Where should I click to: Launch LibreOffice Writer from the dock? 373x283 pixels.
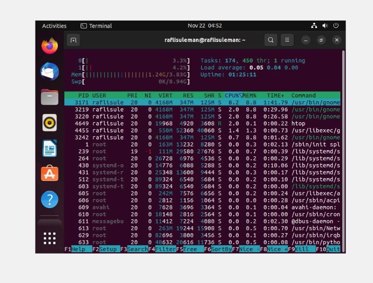pyautogui.click(x=49, y=148)
